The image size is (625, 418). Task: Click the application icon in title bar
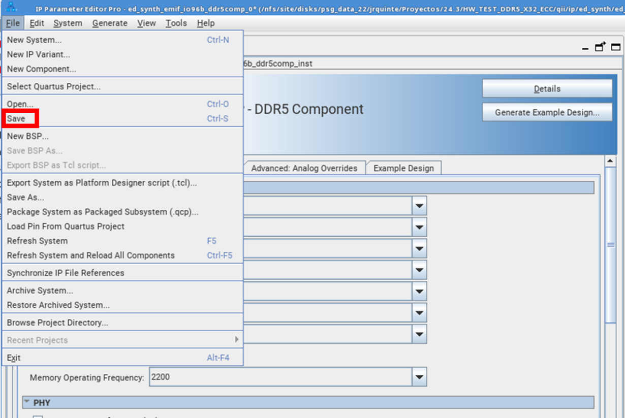pyautogui.click(x=10, y=7)
